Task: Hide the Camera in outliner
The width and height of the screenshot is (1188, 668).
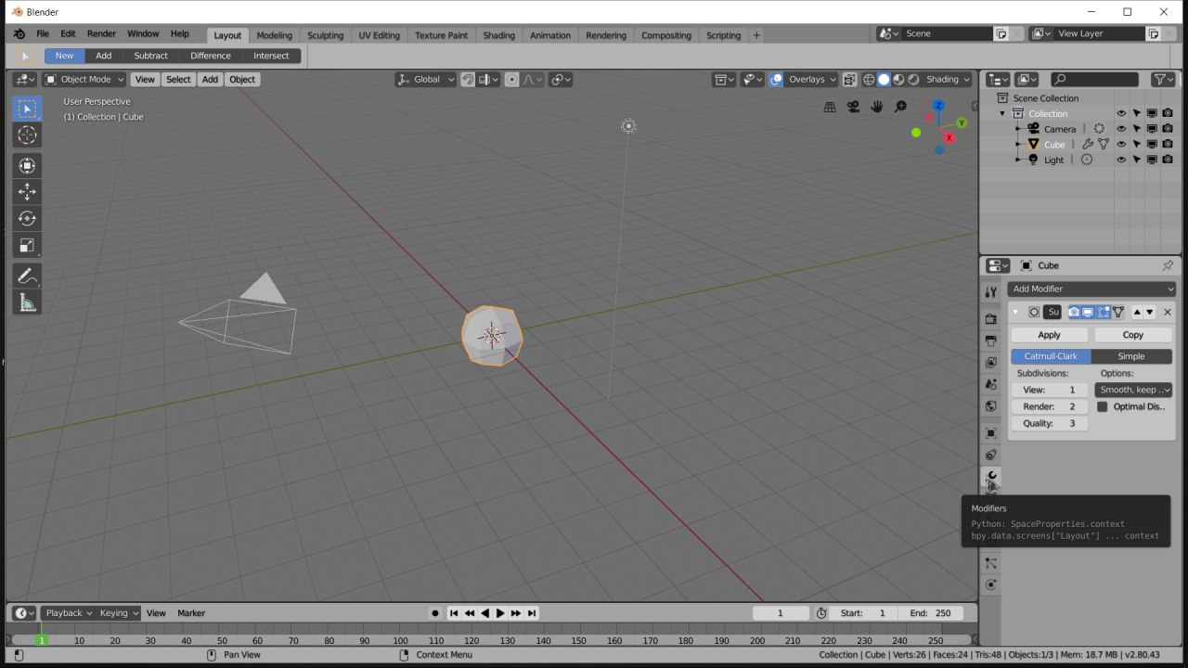Action: pyautogui.click(x=1121, y=129)
